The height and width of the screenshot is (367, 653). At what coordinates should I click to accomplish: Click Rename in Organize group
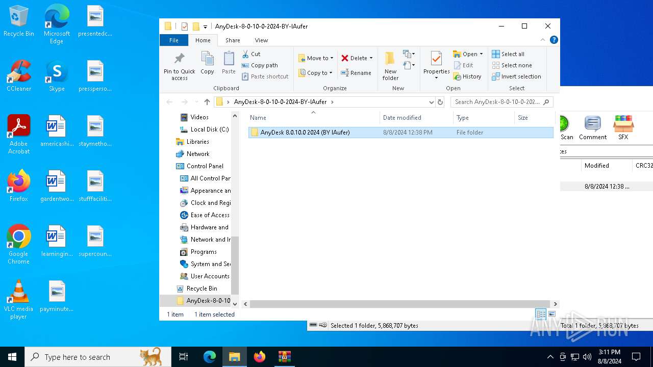point(356,73)
